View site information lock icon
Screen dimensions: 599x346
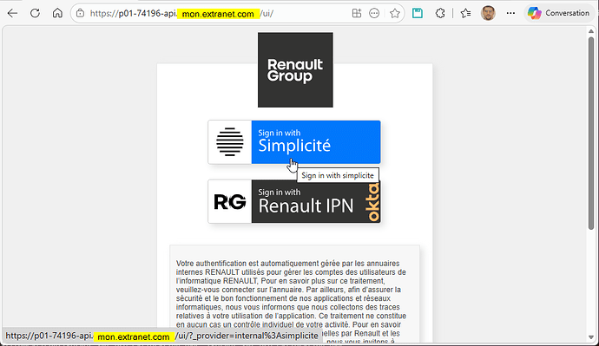tap(80, 13)
